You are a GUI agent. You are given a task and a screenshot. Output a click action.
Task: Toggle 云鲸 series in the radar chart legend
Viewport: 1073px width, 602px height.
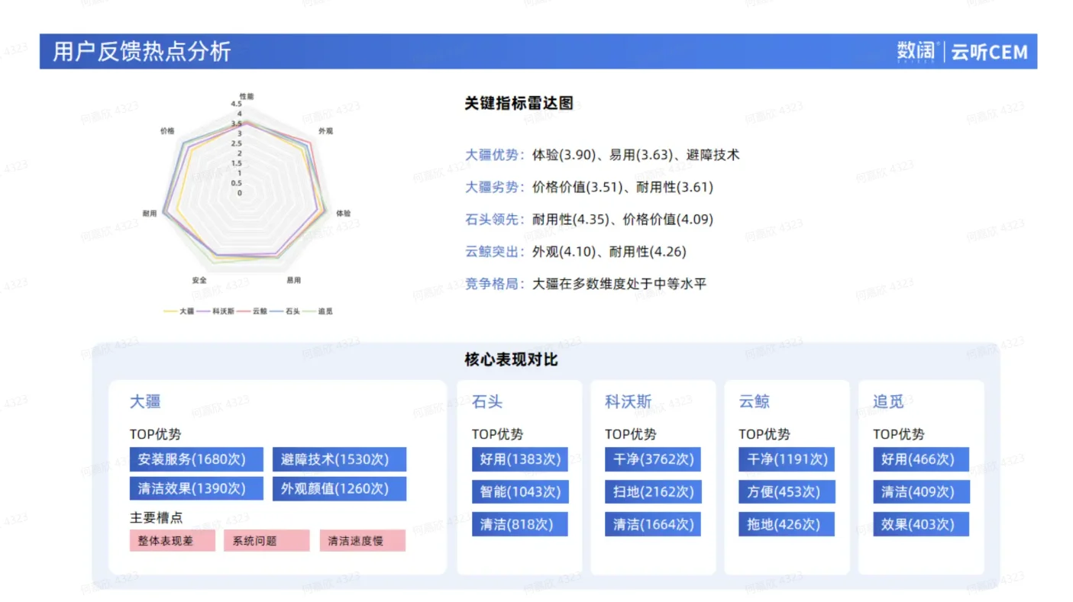(251, 311)
